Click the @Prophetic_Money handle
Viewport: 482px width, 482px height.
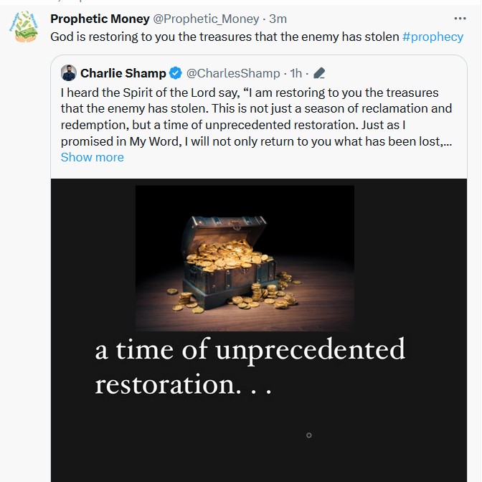[206, 19]
